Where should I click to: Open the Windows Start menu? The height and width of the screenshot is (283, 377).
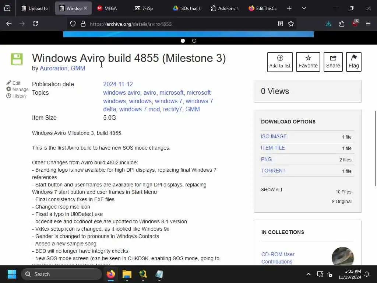click(x=12, y=274)
